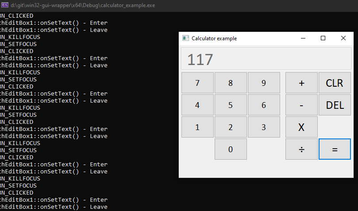
Task: Clear the display with CLR
Action: [335, 83]
